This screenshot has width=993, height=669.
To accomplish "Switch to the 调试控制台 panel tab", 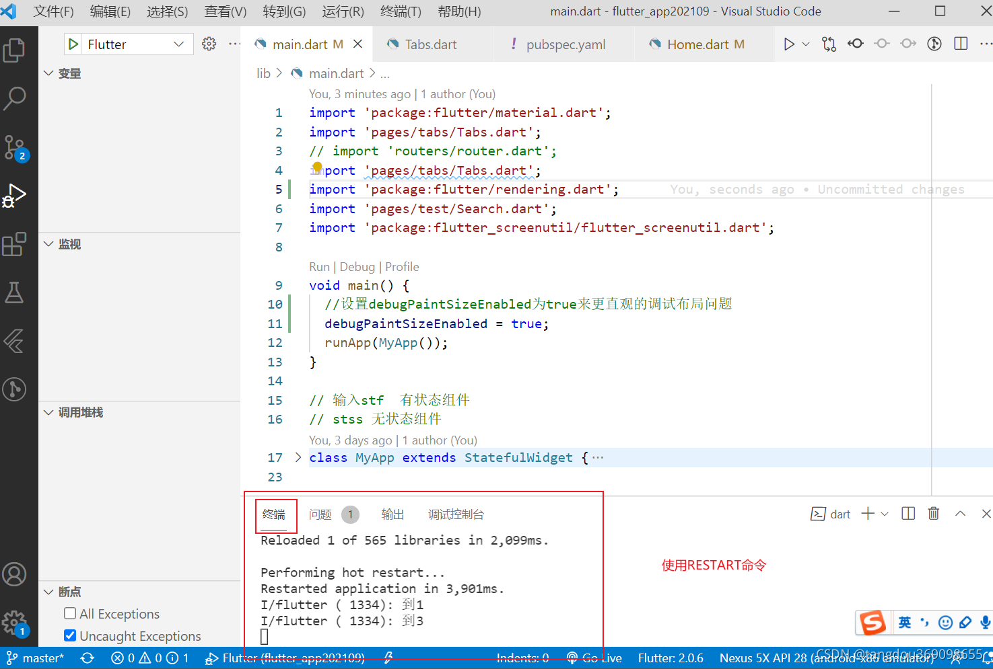I will click(456, 514).
